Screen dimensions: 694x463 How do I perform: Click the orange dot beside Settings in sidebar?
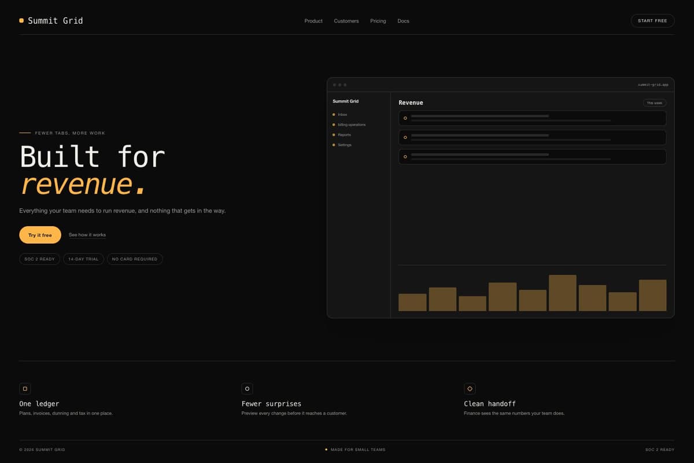pos(334,145)
